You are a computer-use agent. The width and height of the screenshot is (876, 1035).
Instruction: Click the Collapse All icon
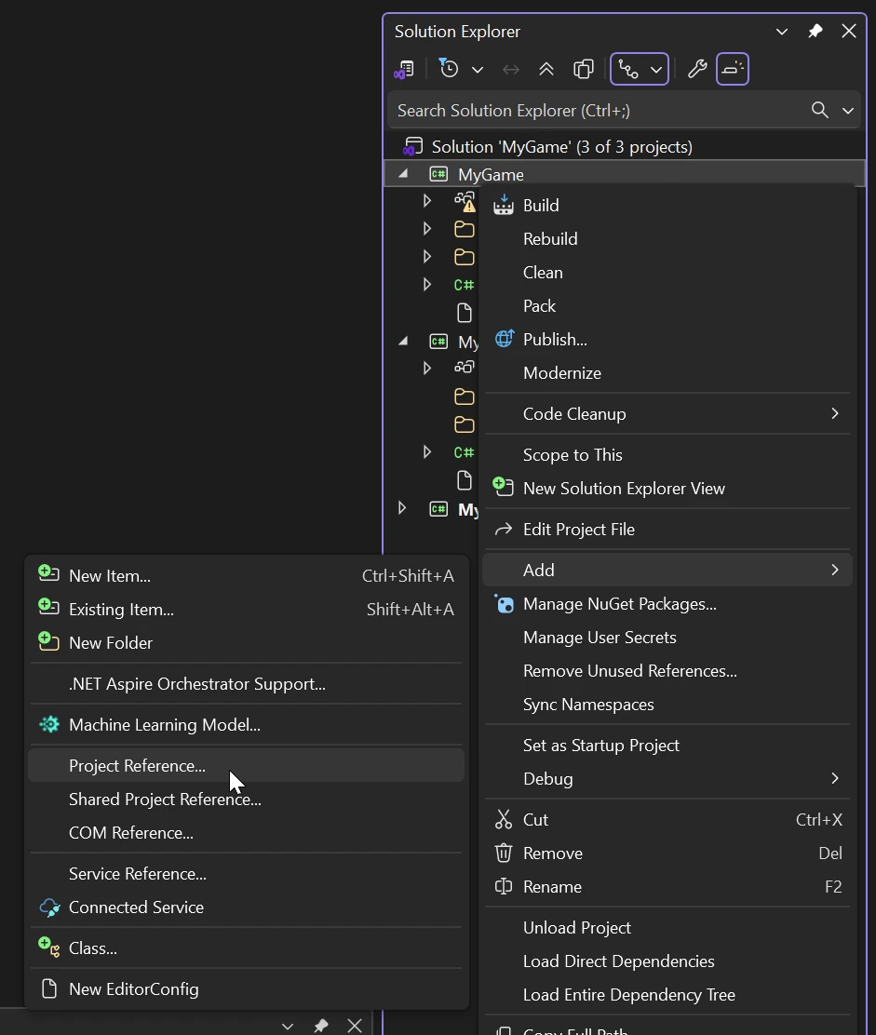(x=546, y=69)
